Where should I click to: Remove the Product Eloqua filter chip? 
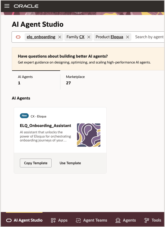(128, 37)
